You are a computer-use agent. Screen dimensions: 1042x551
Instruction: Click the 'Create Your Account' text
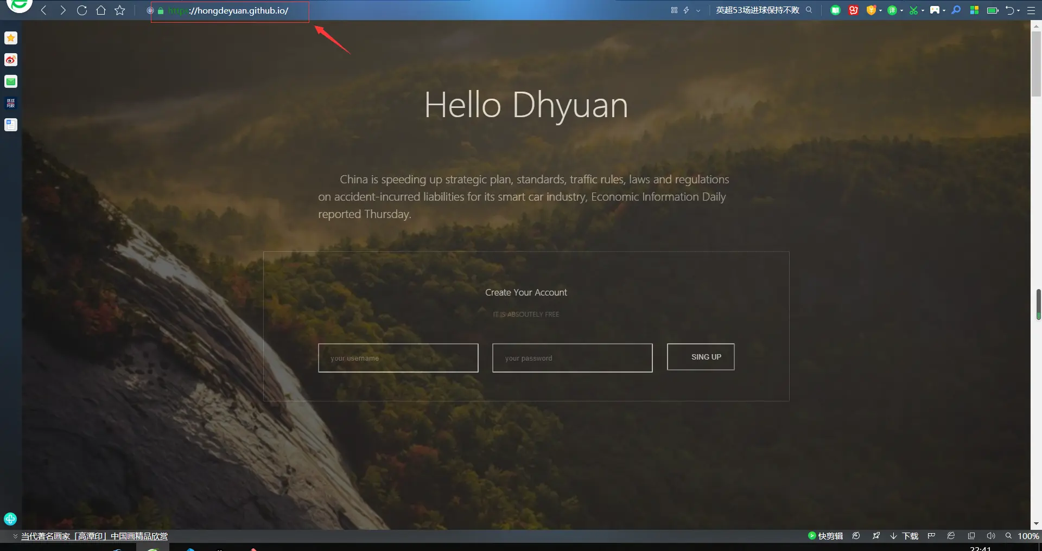[526, 292]
